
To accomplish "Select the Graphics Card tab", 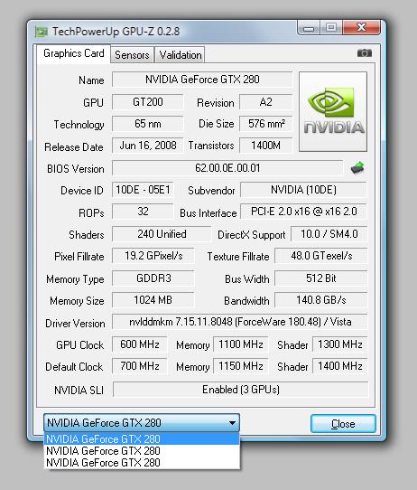I will pyautogui.click(x=74, y=53).
